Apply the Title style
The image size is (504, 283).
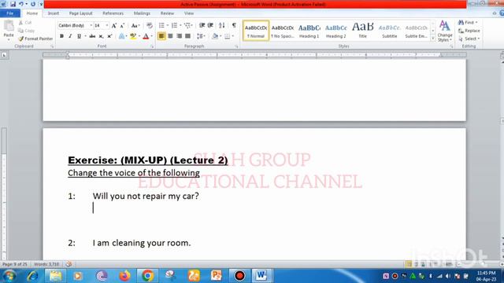pos(362,31)
